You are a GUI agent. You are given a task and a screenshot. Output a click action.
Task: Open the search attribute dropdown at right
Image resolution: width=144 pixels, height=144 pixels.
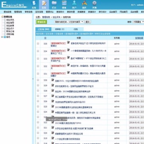click(138, 22)
